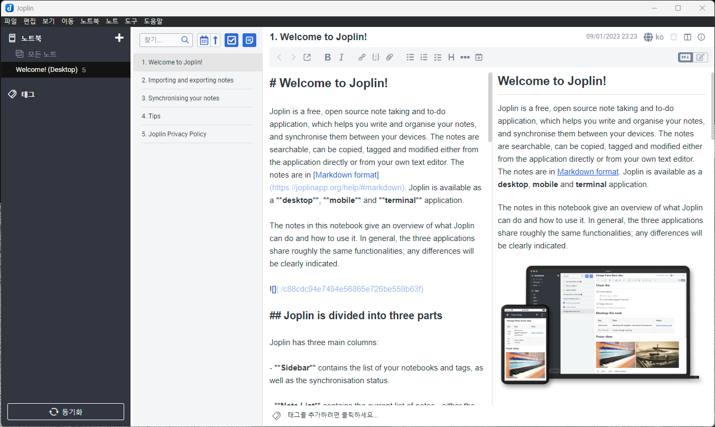
Task: Click the 노트북 sidebar header
Action: point(32,38)
